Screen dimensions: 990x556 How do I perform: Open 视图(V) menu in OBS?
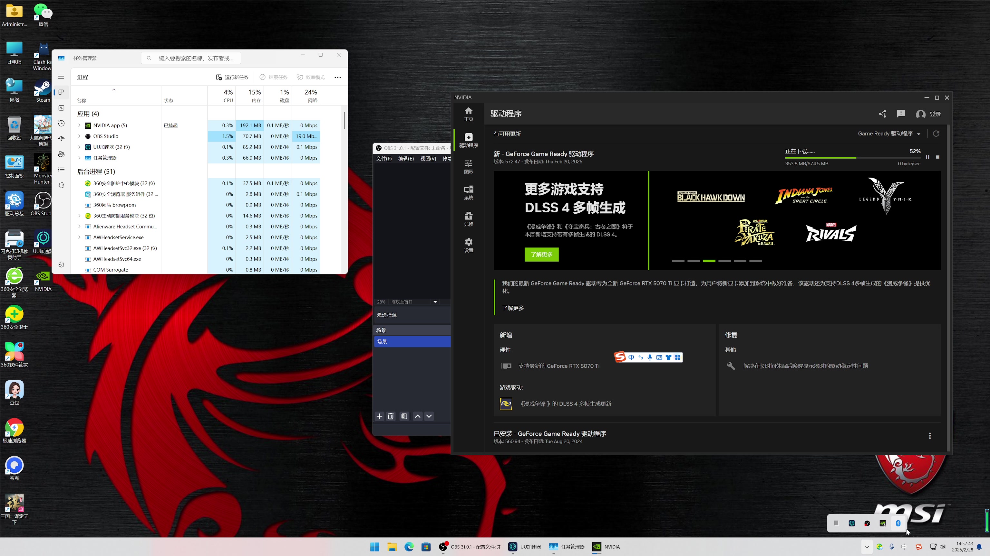(x=428, y=159)
